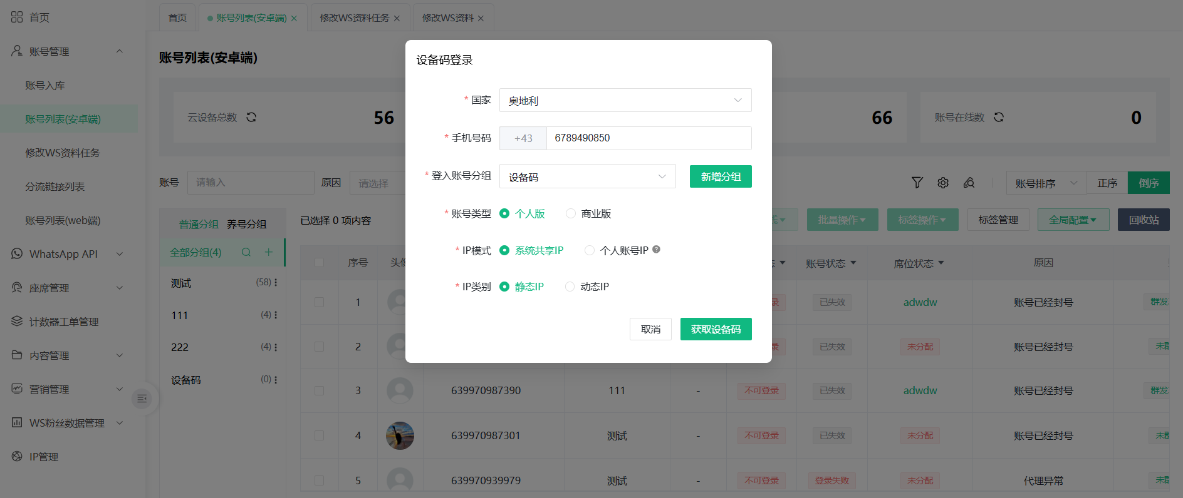Click the 获取设备码 button

click(716, 329)
